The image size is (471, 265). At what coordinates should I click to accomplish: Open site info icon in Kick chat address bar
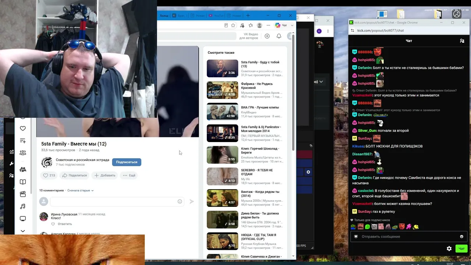coord(353,31)
